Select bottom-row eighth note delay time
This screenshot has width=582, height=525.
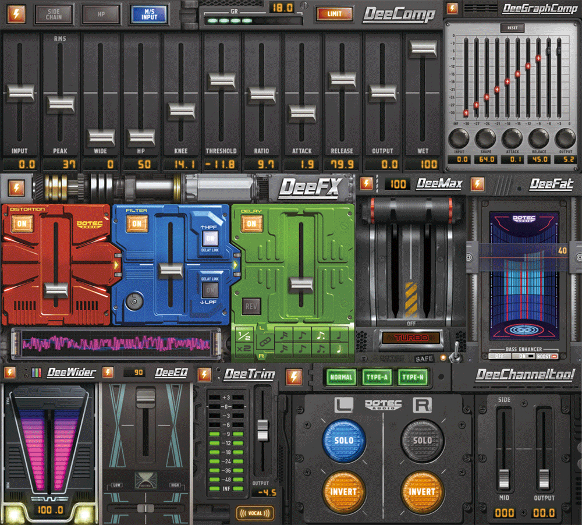click(302, 349)
